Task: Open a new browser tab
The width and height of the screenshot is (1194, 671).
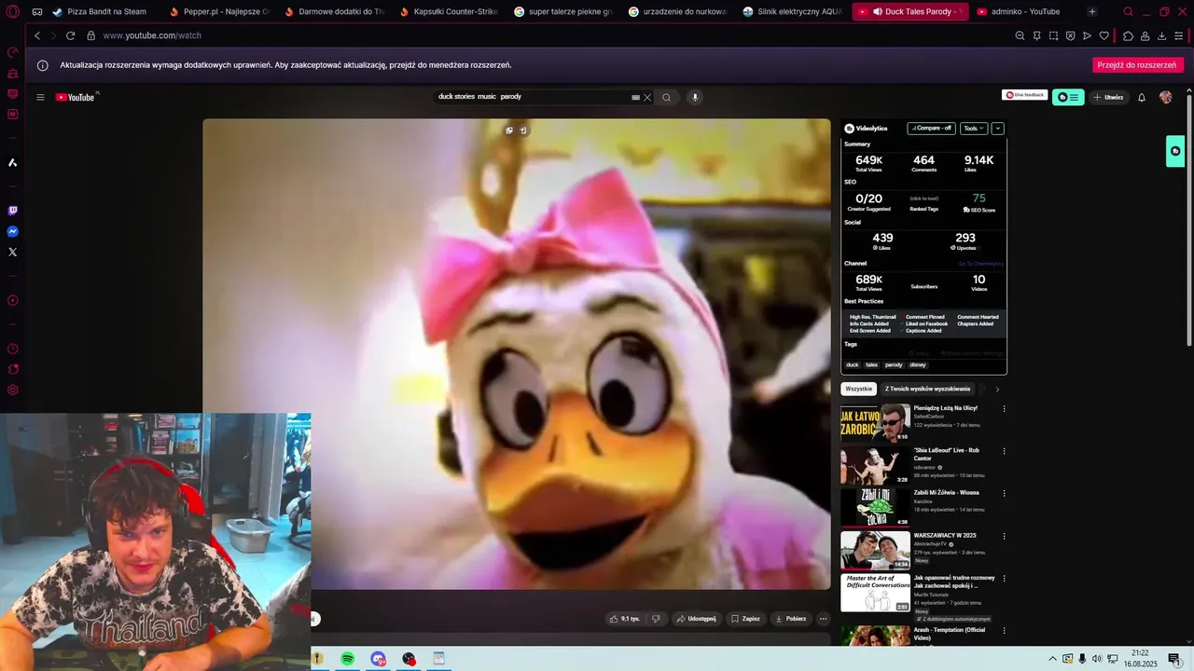Action: (1092, 12)
